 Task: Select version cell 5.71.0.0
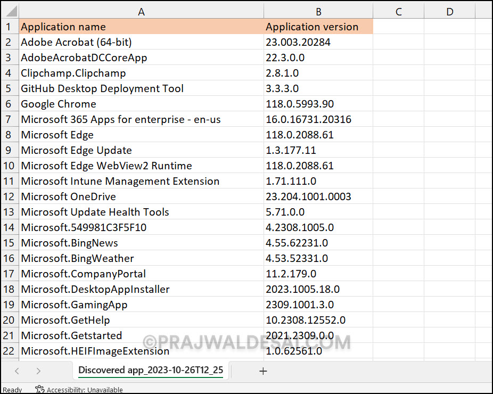click(x=318, y=212)
